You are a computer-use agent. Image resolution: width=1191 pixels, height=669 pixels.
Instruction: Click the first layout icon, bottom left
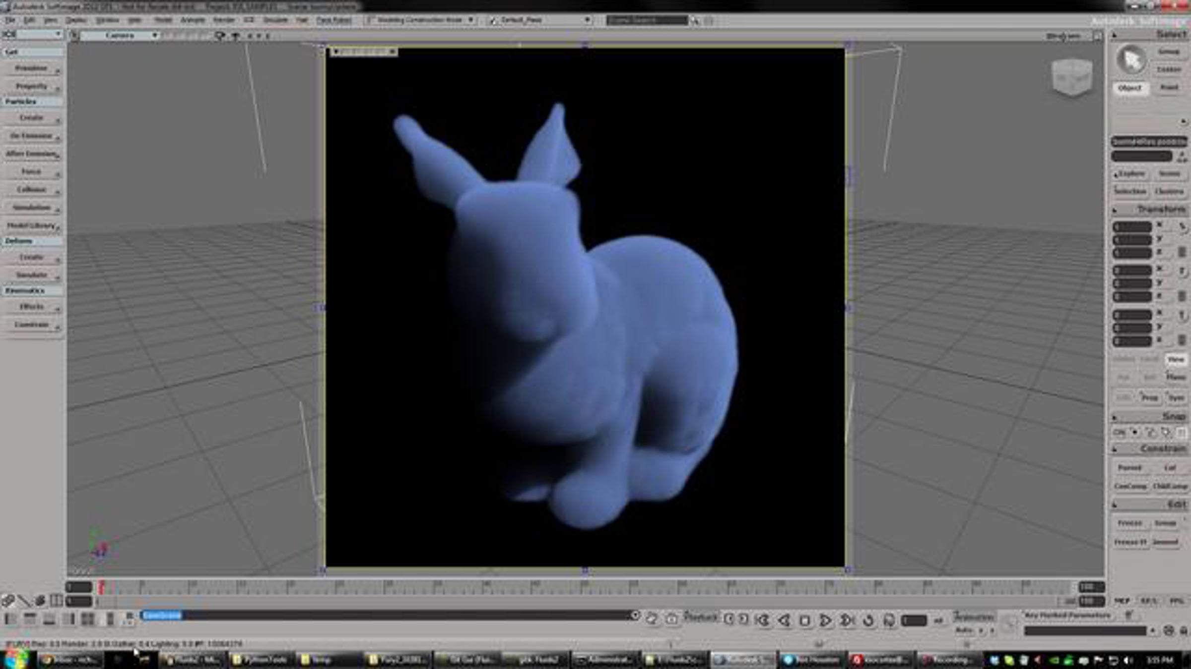pos(10,619)
